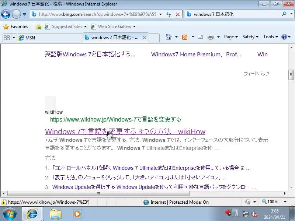This screenshot has width=295, height=221.
Task: Expand the Feeds dropdown arrow
Action: 193,37
